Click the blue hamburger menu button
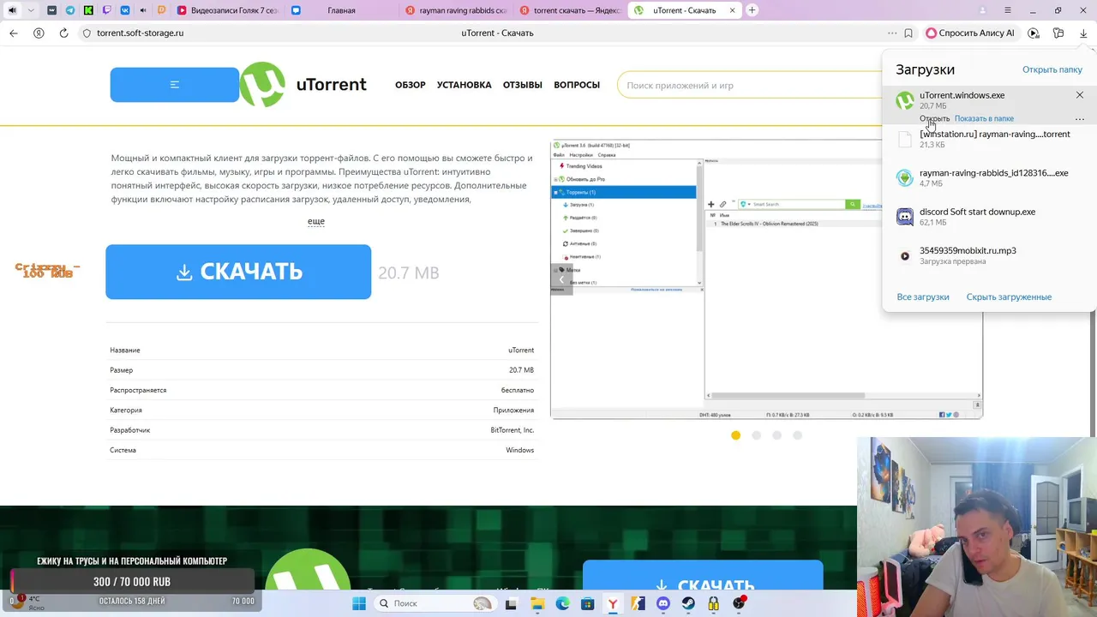 [x=175, y=85]
